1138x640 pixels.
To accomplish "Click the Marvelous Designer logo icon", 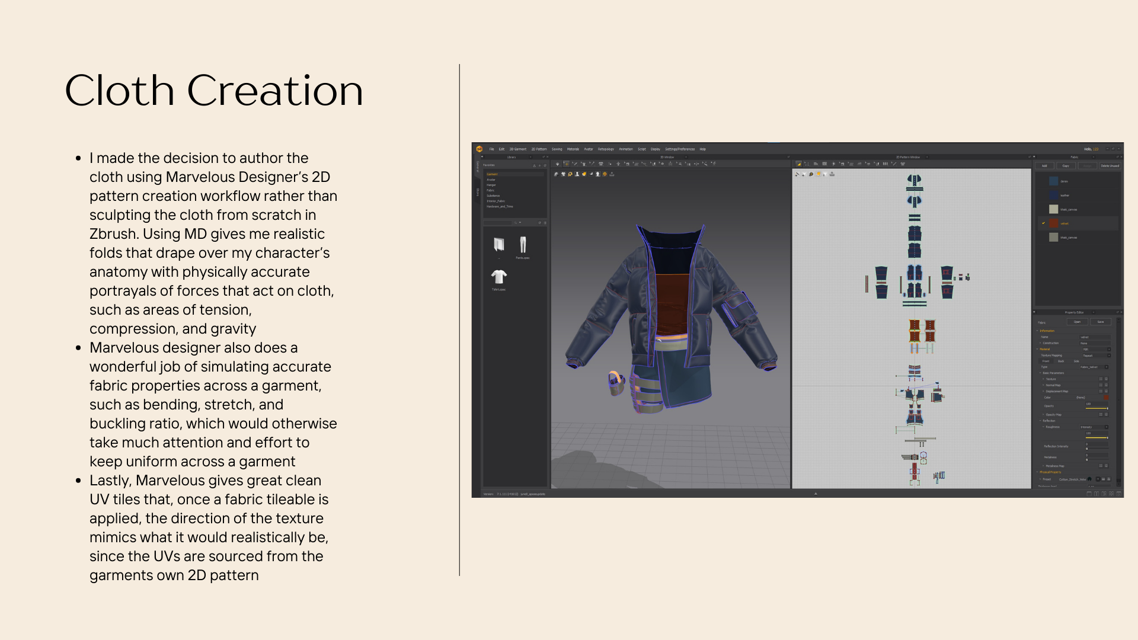I will 479,149.
